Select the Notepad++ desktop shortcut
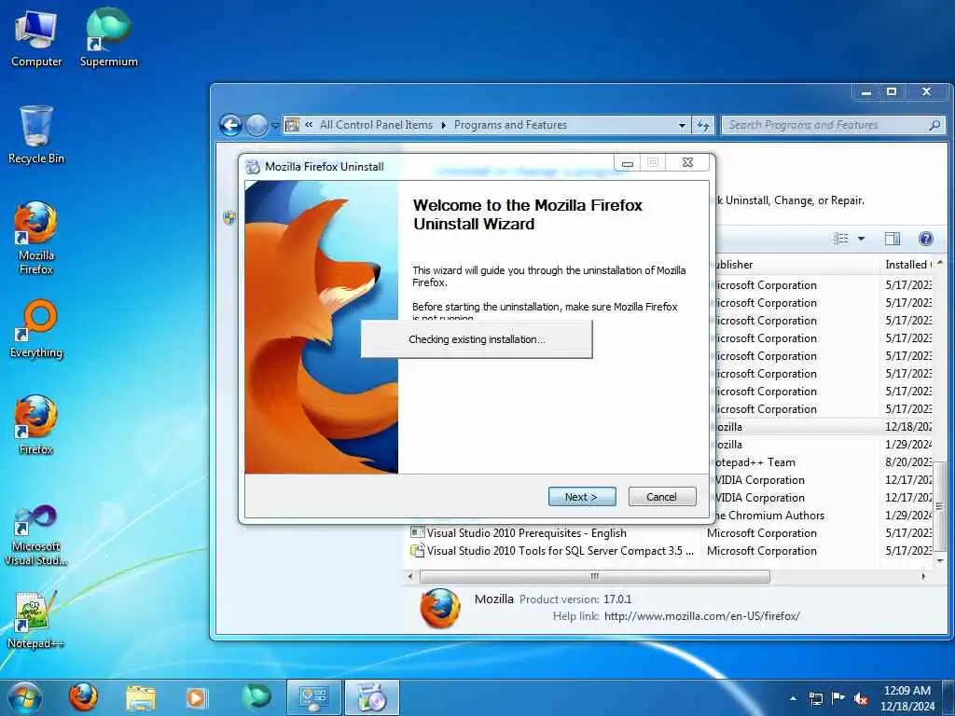955x716 pixels. tap(36, 620)
